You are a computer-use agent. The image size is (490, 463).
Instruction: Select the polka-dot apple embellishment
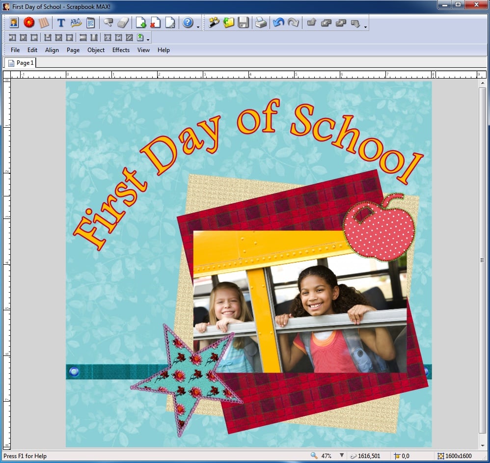coord(379,228)
